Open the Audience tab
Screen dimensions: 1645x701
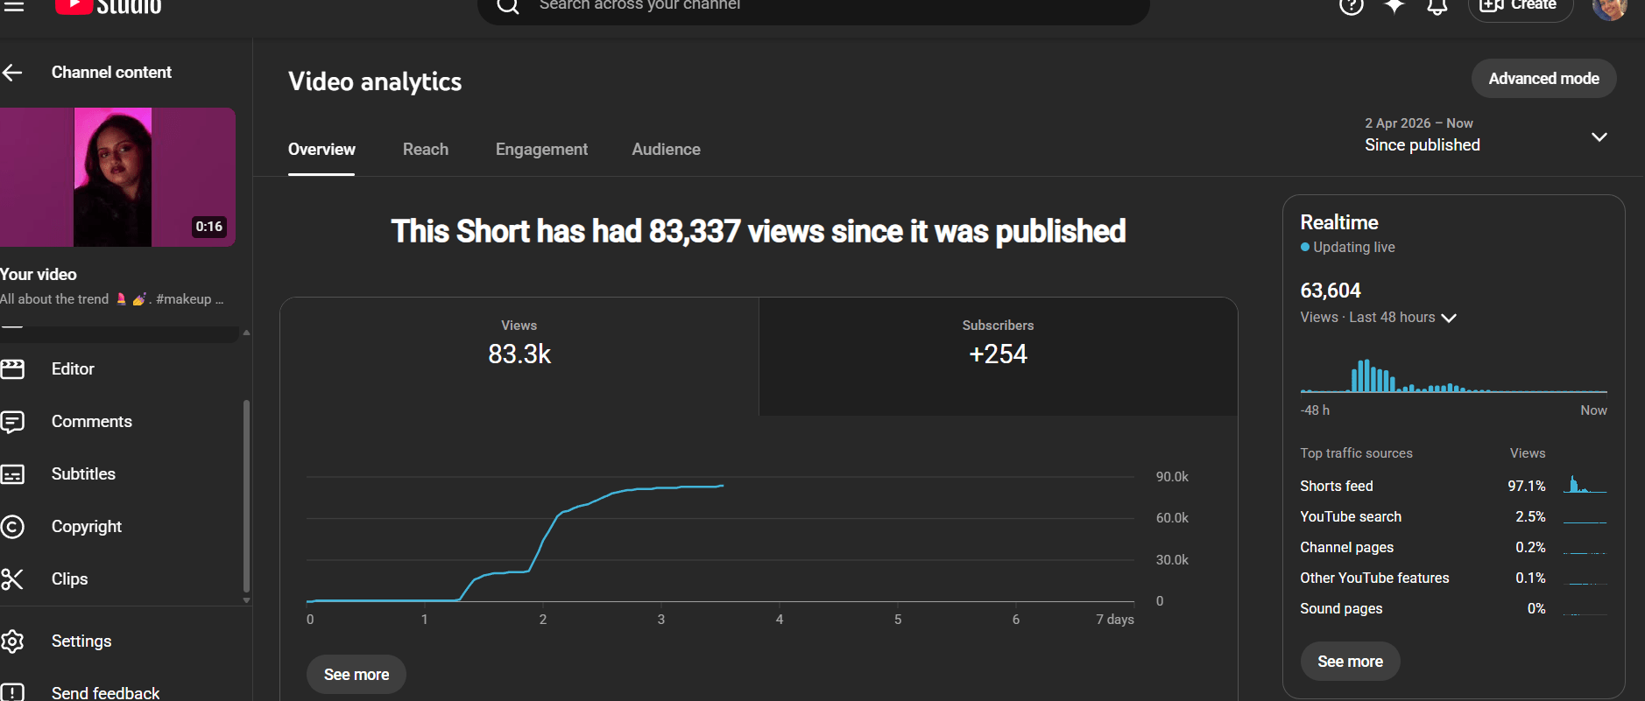click(x=666, y=150)
